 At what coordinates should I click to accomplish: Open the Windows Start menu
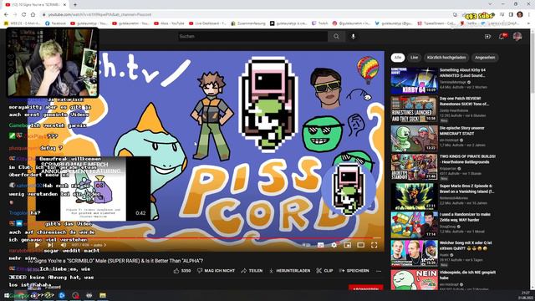tap(6, 295)
